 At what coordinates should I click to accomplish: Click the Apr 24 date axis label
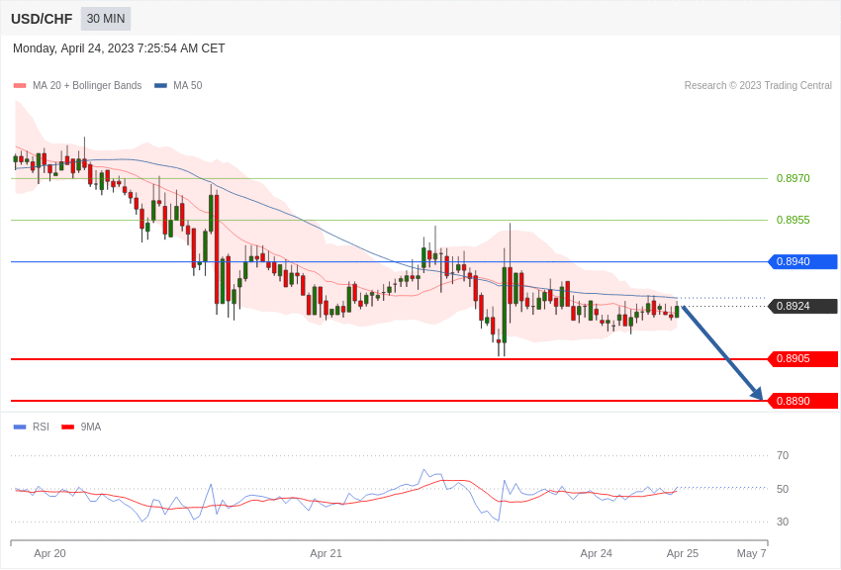click(x=596, y=553)
